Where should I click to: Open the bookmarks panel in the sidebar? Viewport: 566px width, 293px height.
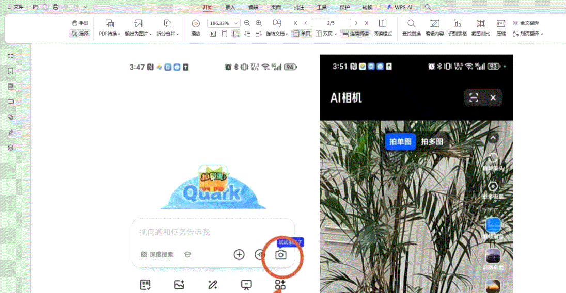10,71
